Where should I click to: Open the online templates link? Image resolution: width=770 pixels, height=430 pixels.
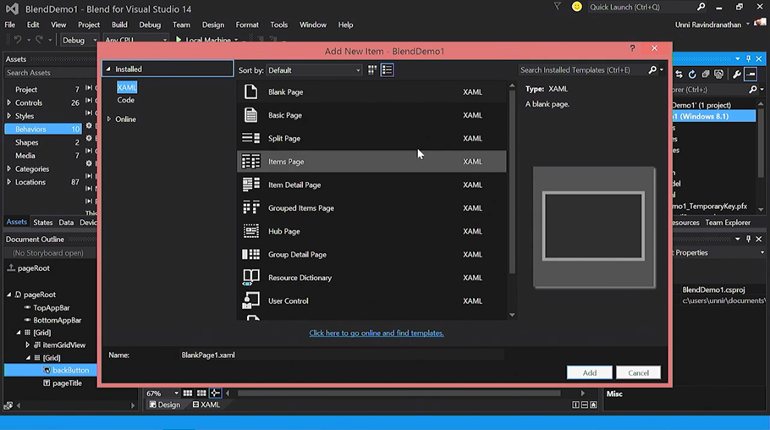[377, 333]
